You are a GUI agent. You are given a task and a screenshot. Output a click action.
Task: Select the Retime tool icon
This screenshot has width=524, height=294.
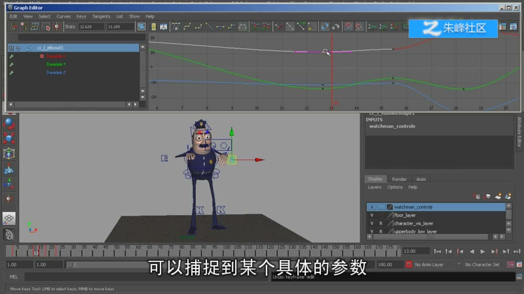[57, 27]
